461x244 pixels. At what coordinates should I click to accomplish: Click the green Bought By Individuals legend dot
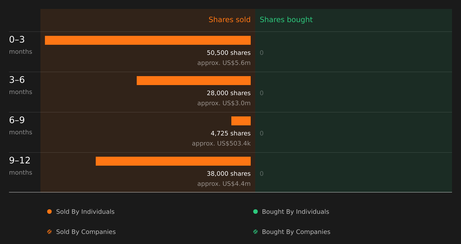tap(255, 212)
